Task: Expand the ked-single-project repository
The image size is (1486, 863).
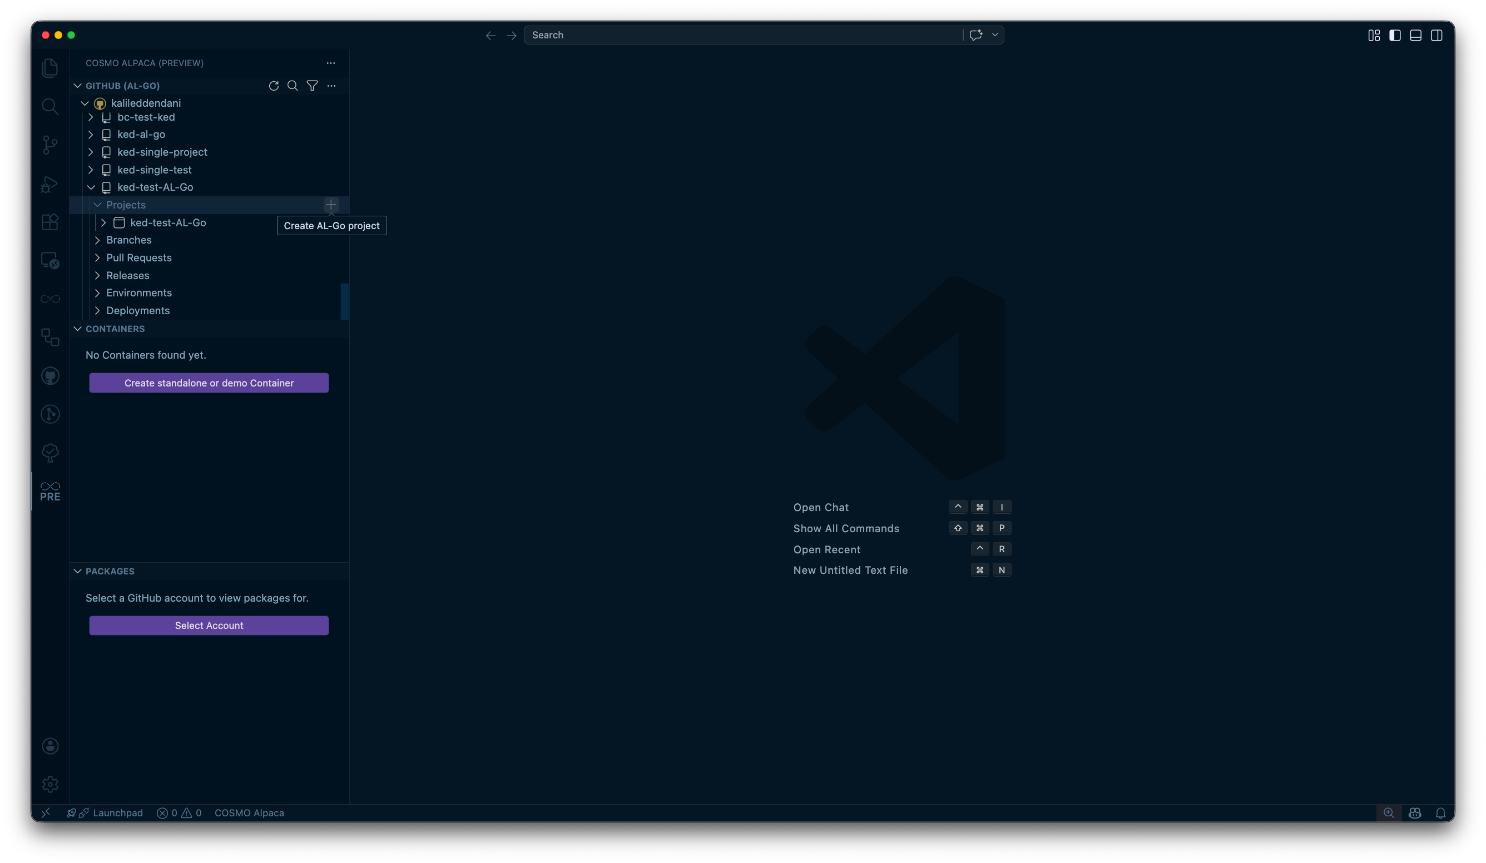Action: pyautogui.click(x=91, y=152)
